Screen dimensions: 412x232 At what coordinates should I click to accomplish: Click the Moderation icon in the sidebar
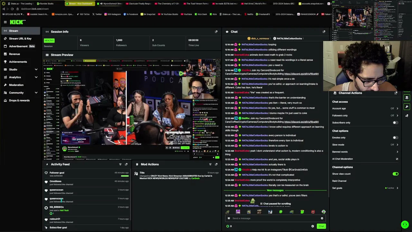[x=5, y=85]
